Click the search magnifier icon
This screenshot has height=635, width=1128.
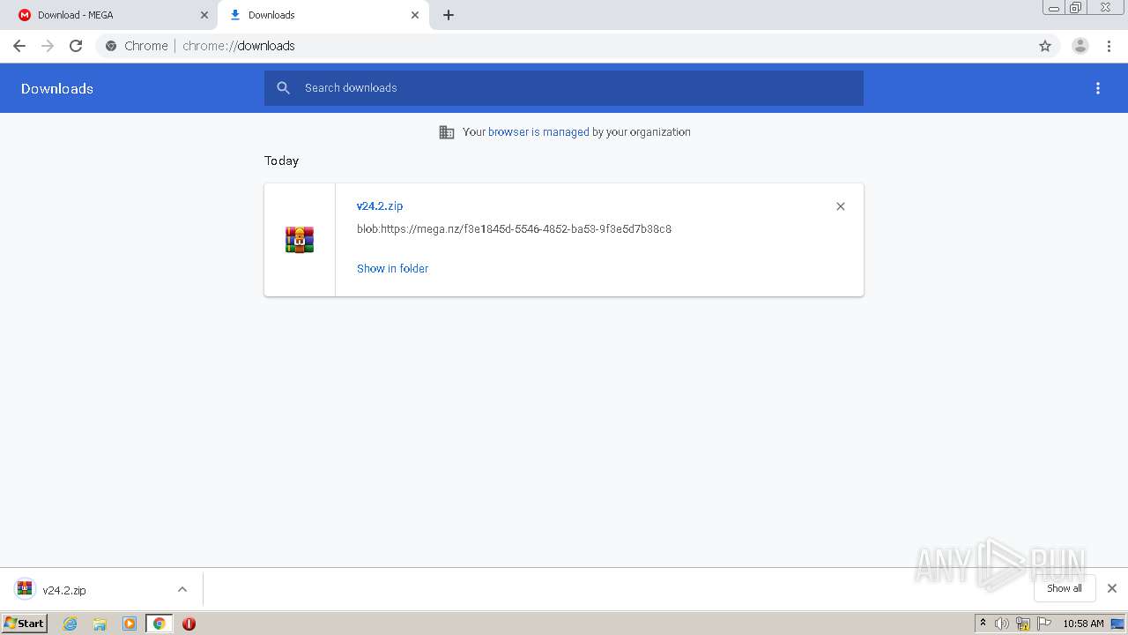(x=283, y=88)
